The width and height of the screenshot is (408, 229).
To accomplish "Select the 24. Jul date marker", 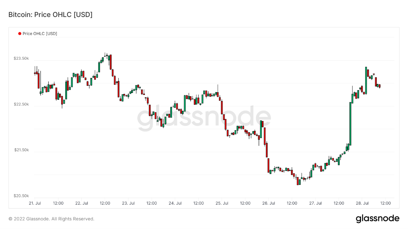I will pyautogui.click(x=175, y=203).
